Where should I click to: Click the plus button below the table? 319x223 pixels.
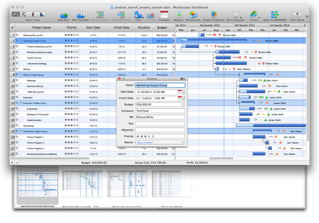point(12,162)
